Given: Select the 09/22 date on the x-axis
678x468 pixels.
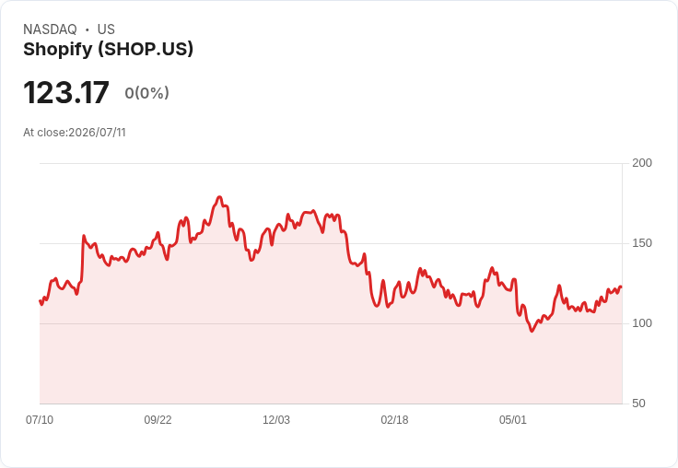Looking at the screenshot, I should click(x=158, y=419).
